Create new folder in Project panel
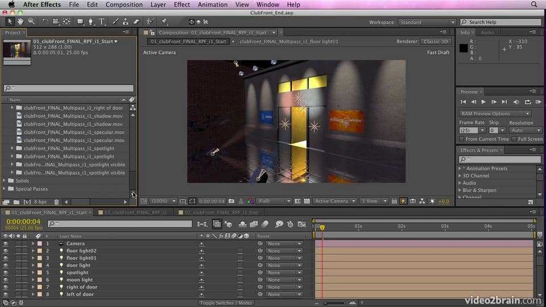Image resolution: width=546 pixels, height=307 pixels. coord(16,201)
